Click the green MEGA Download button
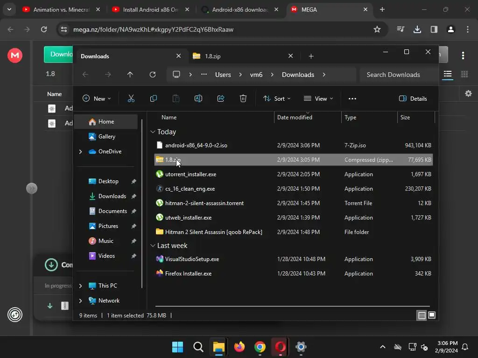 [x=58, y=55]
